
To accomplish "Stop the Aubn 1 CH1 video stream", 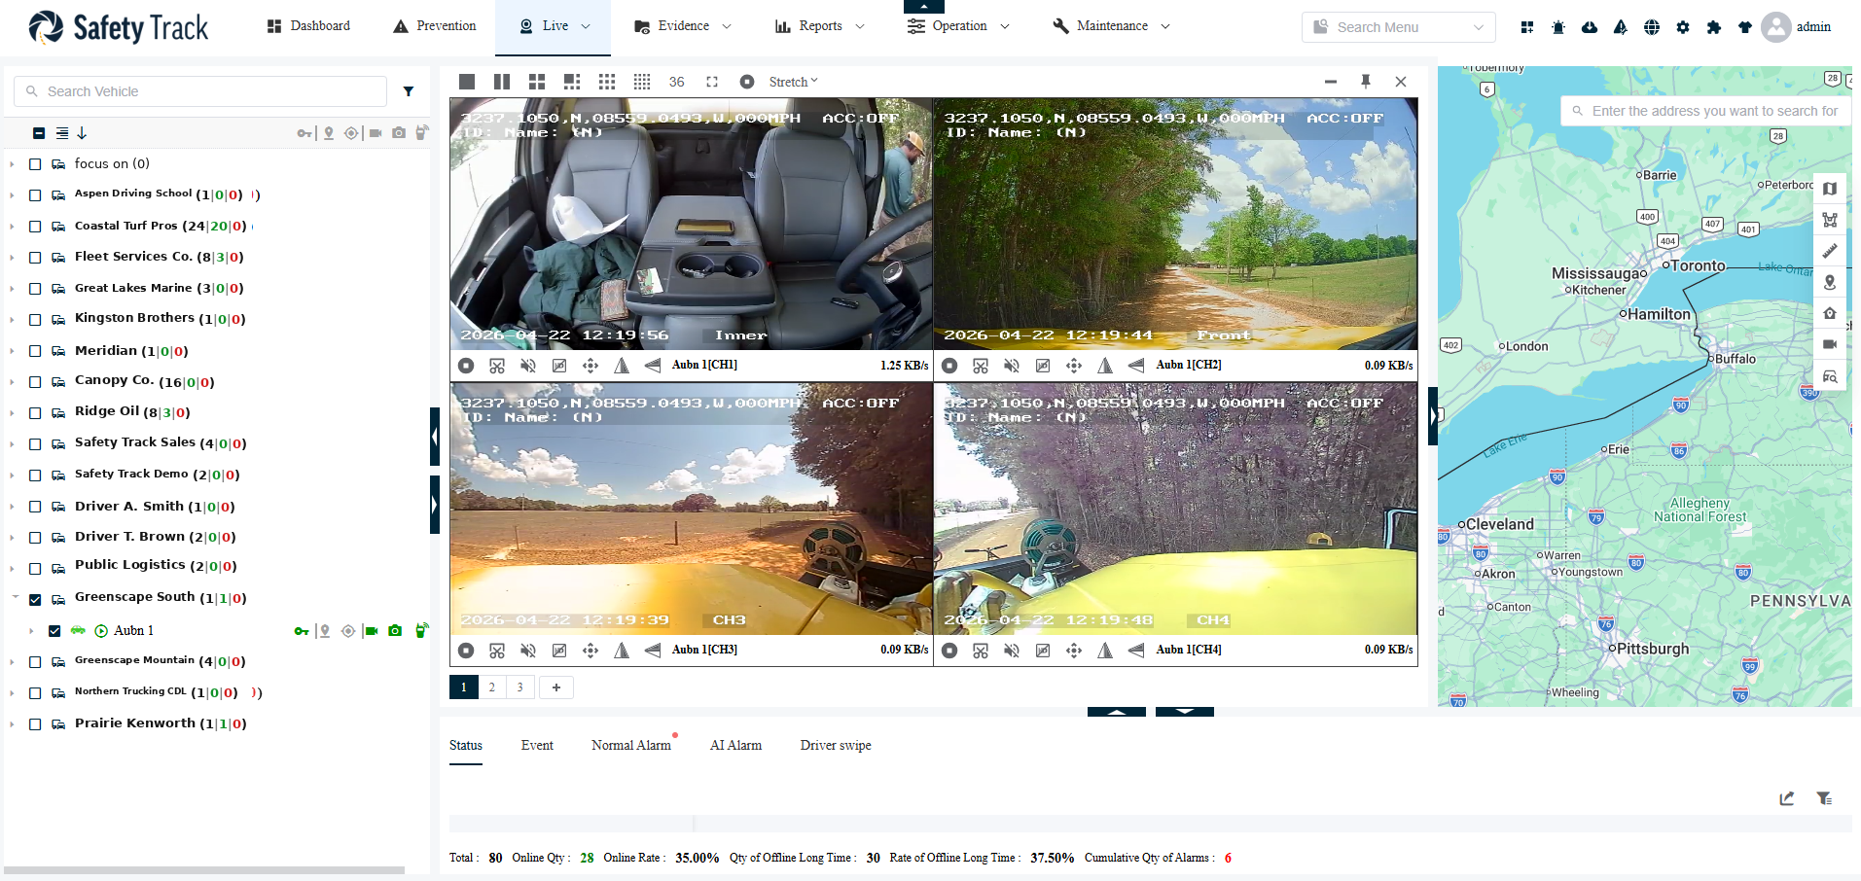I will click(466, 366).
